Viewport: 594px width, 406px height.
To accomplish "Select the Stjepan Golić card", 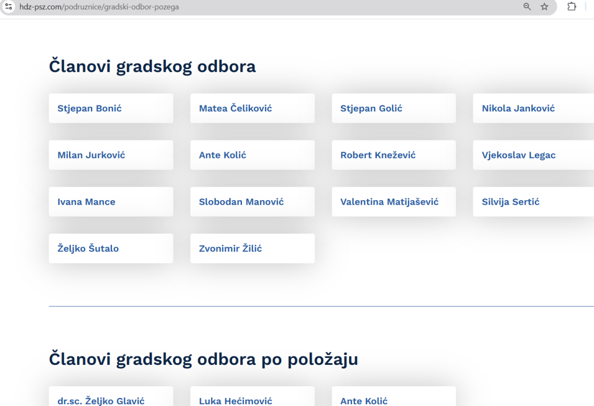I will tap(394, 108).
